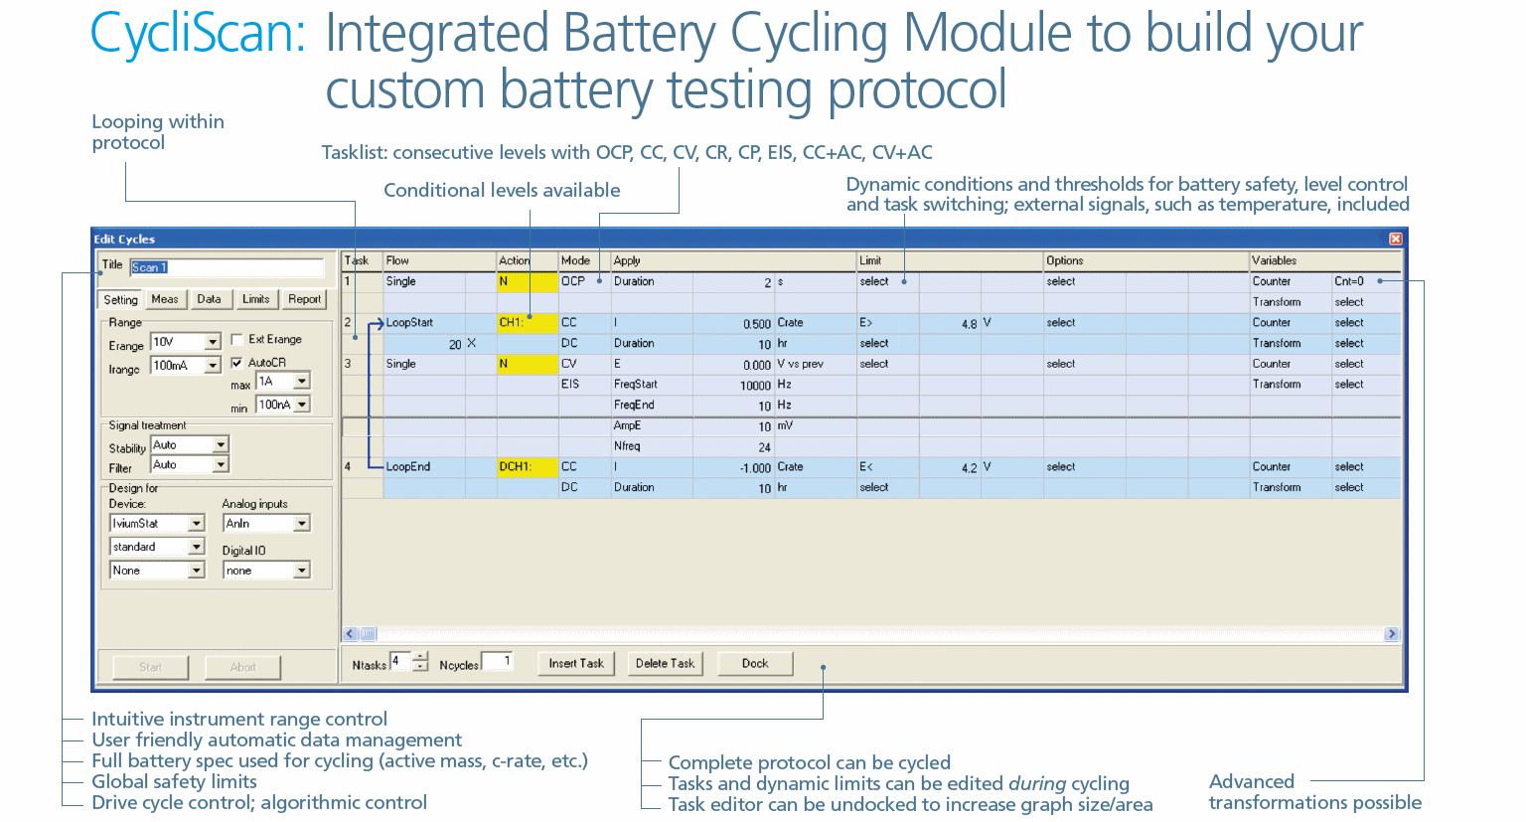This screenshot has width=1526, height=822.
Task: Click the Insert Task button
Action: click(x=576, y=664)
